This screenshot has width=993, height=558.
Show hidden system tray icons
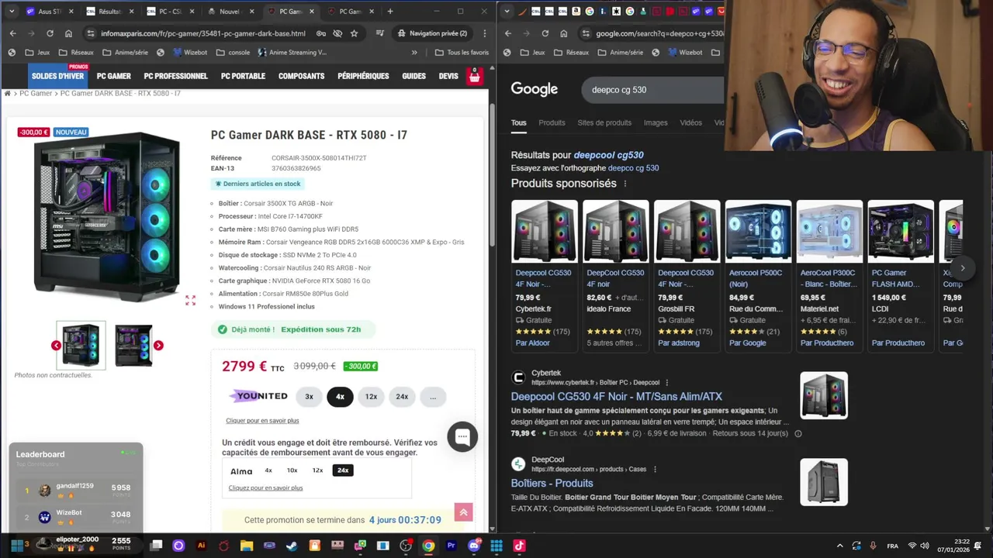tap(839, 546)
